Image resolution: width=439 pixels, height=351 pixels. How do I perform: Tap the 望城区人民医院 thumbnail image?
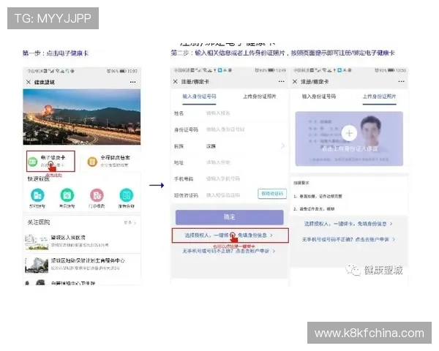(37, 242)
